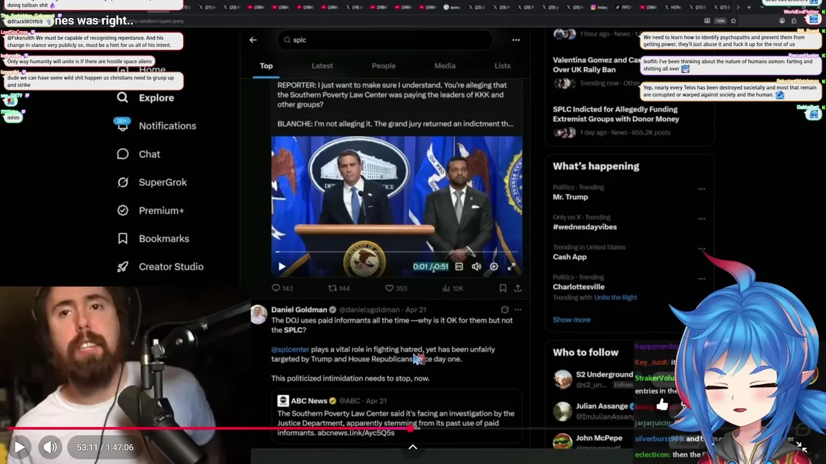Expand embedded video to fullscreen
Viewport: 826px width, 464px height.
pyautogui.click(x=511, y=266)
